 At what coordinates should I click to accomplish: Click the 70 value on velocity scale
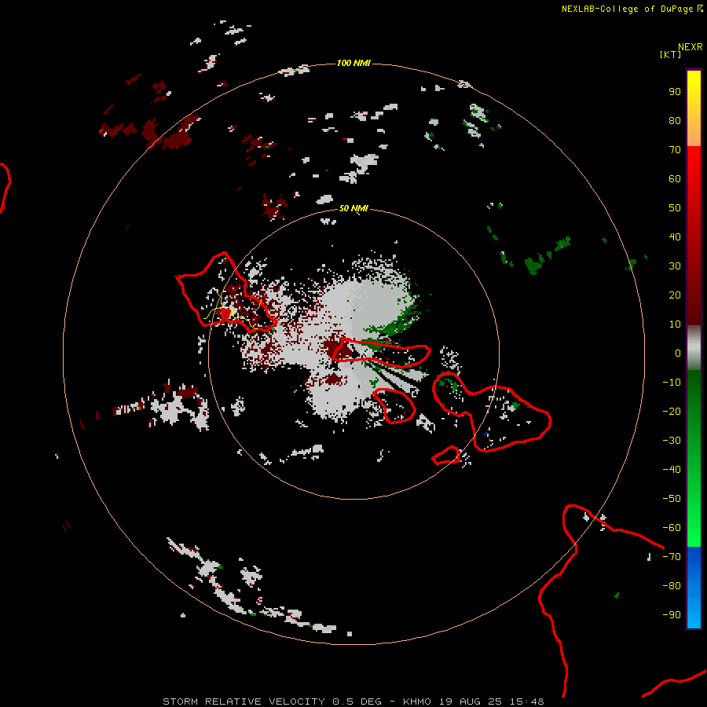click(675, 150)
